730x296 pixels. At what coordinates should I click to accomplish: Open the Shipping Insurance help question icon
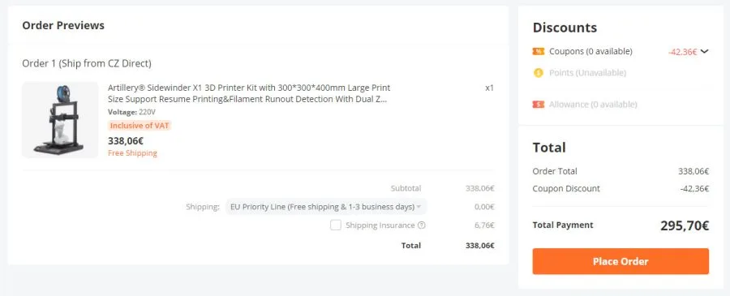point(421,225)
